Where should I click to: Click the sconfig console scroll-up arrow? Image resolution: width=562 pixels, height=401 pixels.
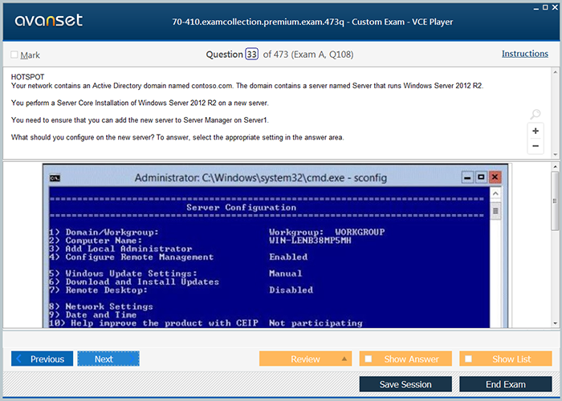495,194
